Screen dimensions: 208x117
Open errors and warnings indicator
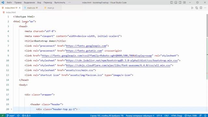[x=26, y=116]
